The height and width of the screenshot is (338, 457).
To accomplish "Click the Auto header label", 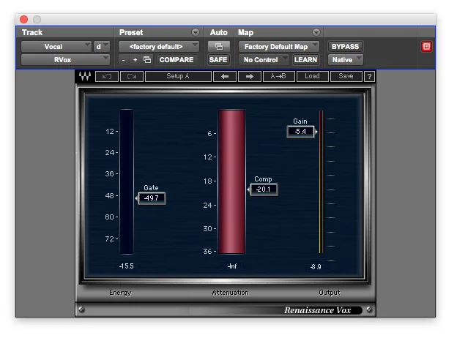I will coord(218,32).
